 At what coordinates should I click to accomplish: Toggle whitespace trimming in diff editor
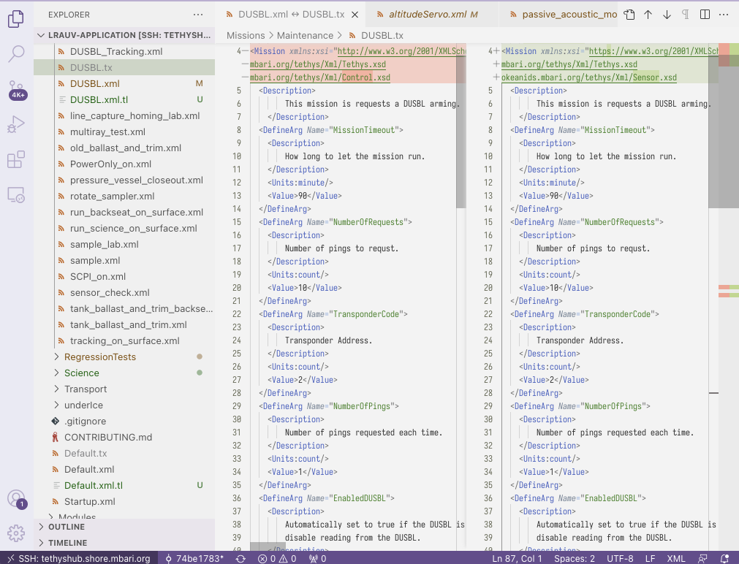coord(686,15)
